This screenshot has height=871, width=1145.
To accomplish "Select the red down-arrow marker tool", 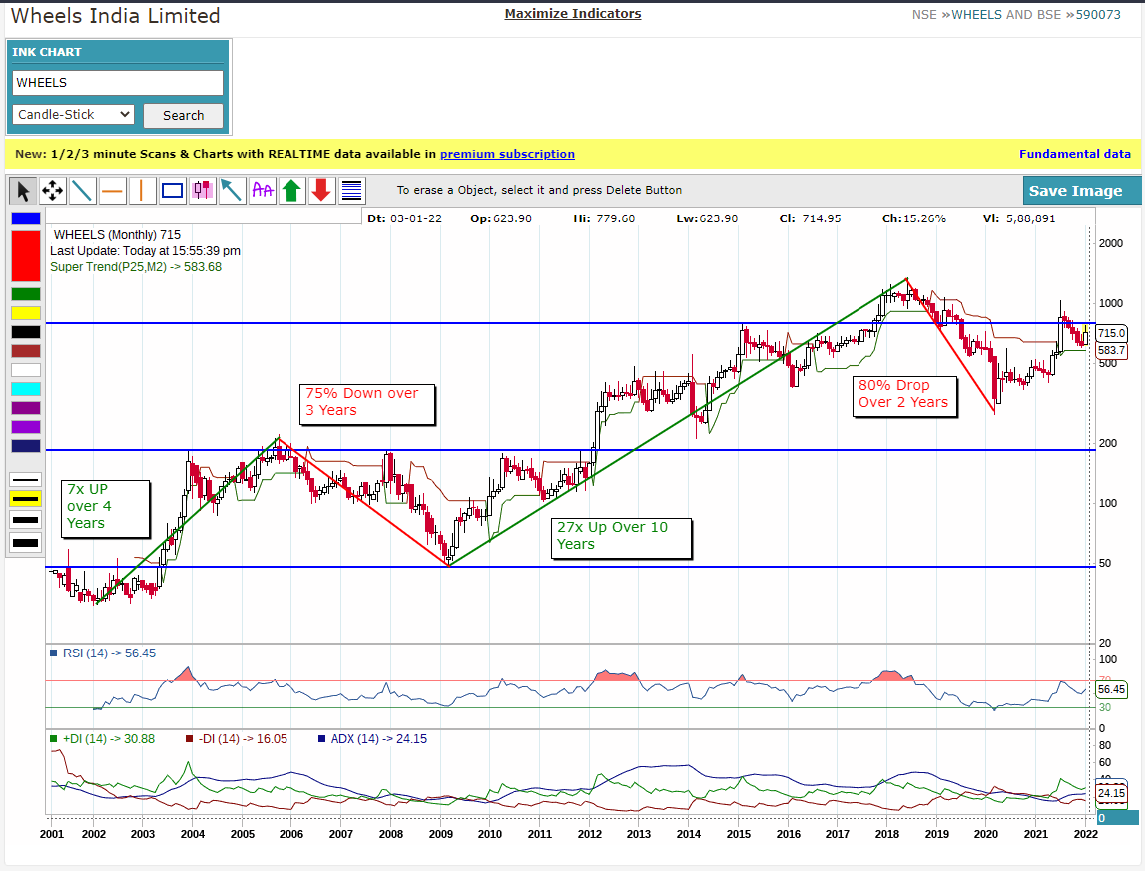I will coord(321,191).
